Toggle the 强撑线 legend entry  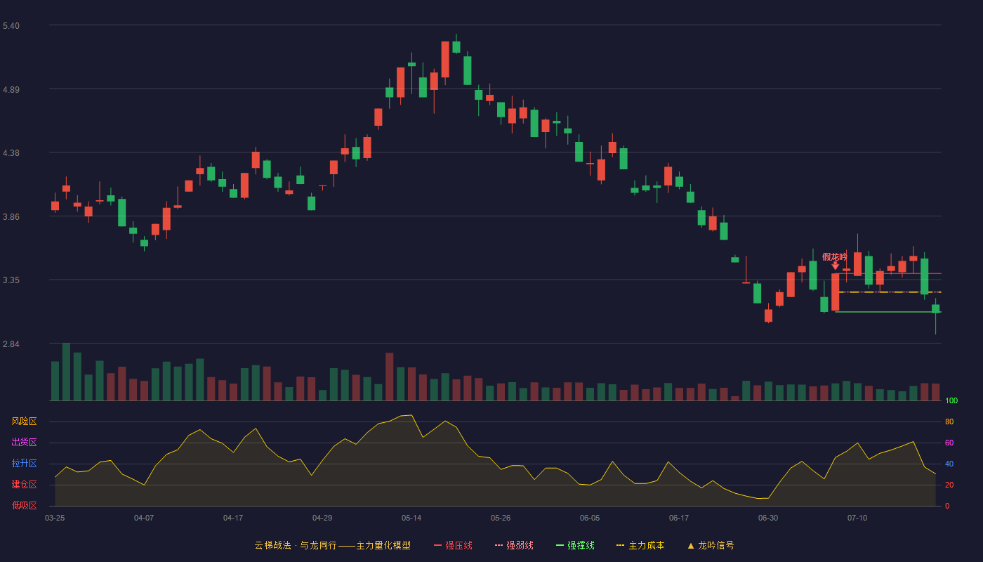pos(575,545)
